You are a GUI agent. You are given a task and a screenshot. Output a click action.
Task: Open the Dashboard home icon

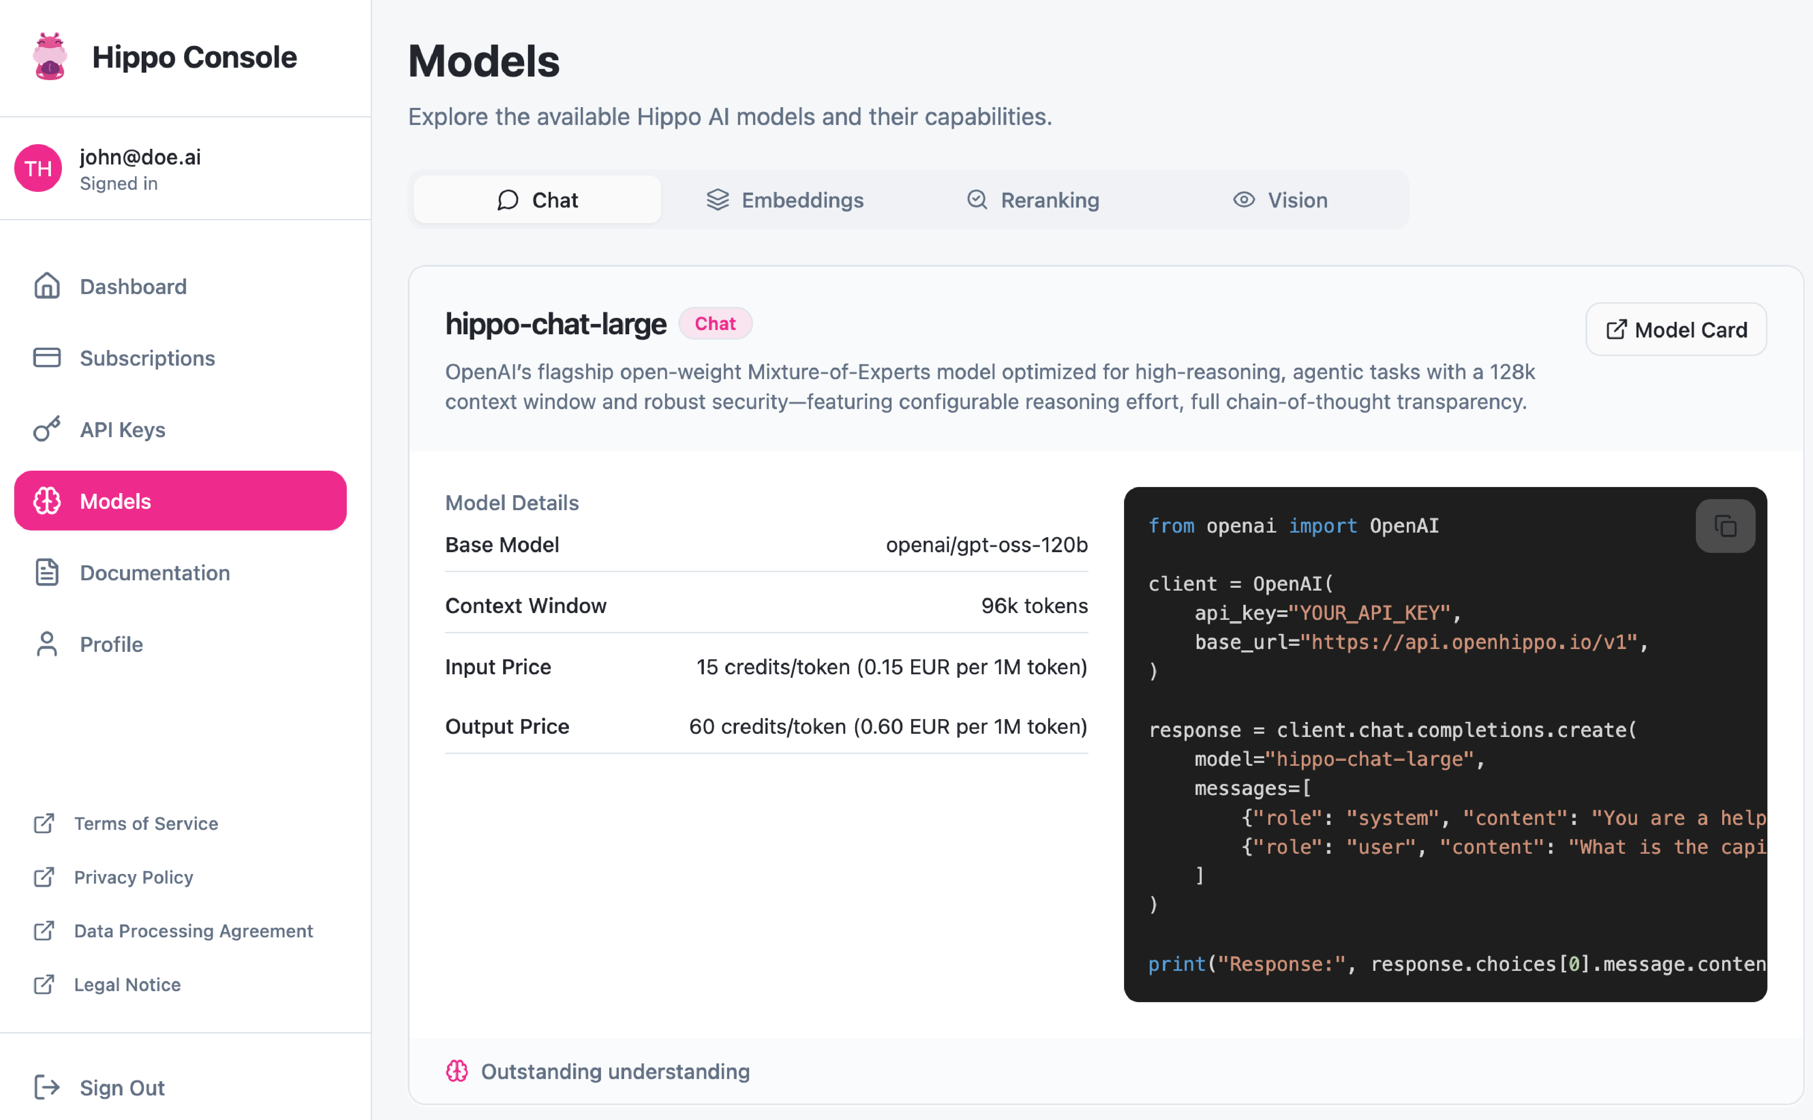point(47,287)
